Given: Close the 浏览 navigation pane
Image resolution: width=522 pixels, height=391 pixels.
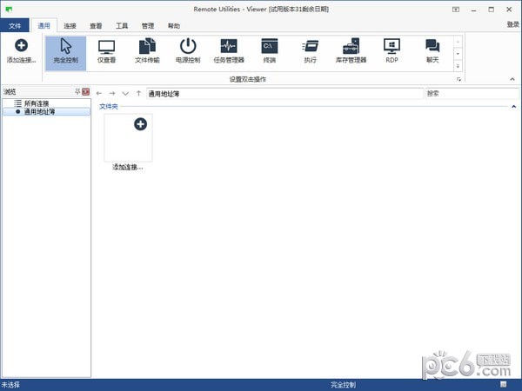Looking at the screenshot, I should point(86,92).
